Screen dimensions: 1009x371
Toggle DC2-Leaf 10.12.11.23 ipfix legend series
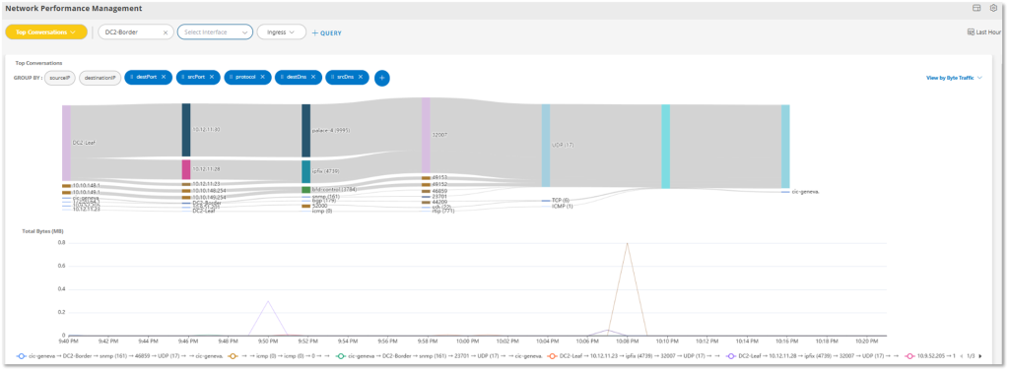pos(633,355)
